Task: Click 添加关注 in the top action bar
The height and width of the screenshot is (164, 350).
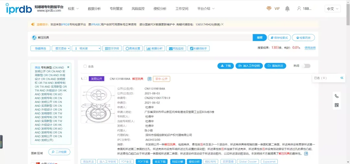Action: click(275, 66)
